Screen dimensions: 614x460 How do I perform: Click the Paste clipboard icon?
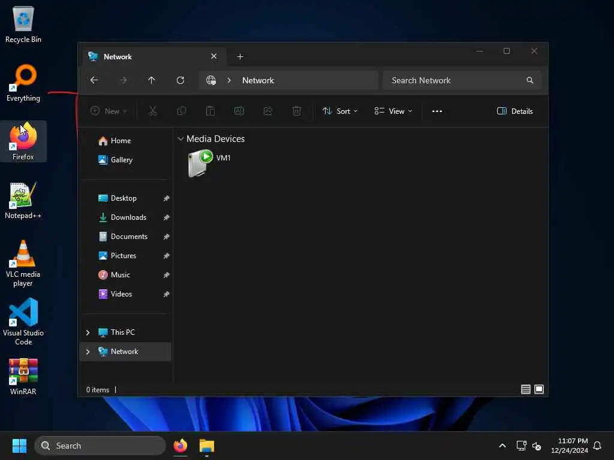[x=210, y=111]
